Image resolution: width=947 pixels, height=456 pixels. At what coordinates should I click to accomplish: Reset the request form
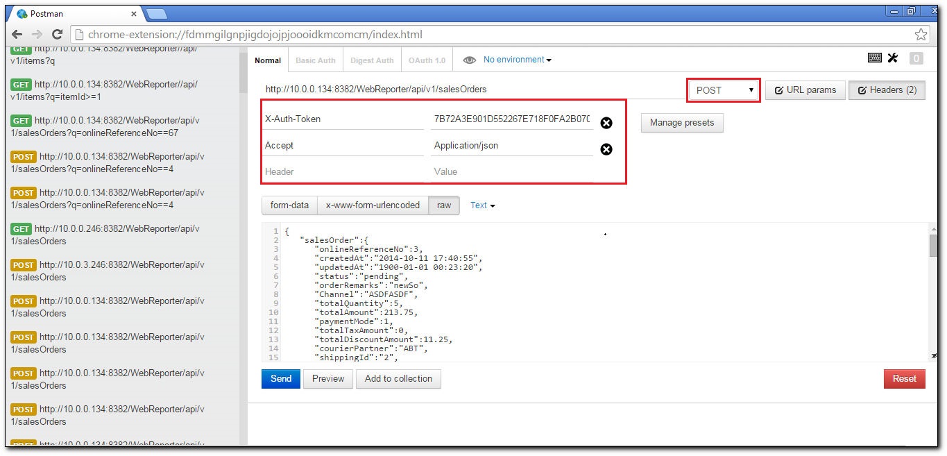[905, 379]
